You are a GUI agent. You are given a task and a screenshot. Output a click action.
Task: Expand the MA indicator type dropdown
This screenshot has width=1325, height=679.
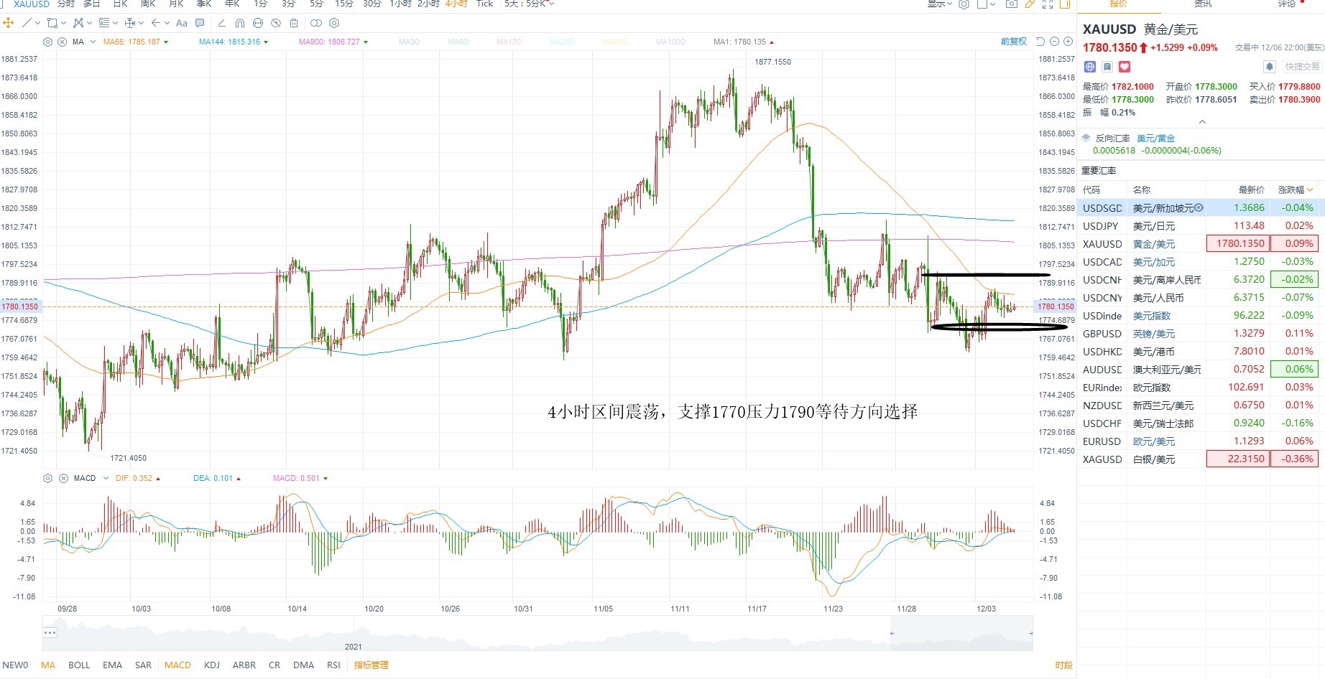[93, 42]
